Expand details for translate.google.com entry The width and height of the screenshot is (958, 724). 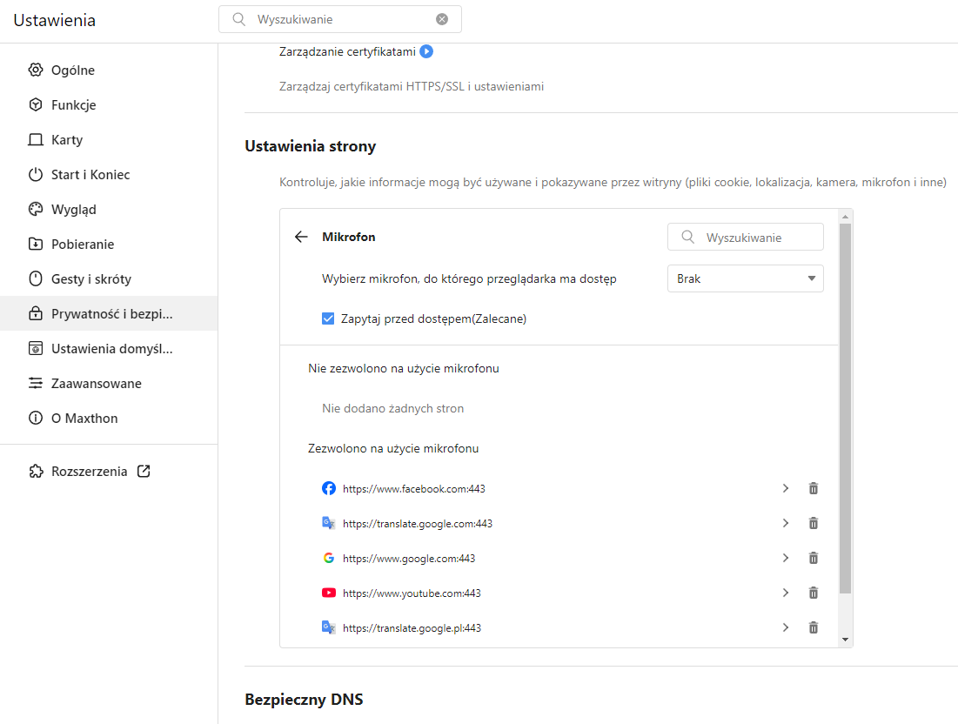786,523
